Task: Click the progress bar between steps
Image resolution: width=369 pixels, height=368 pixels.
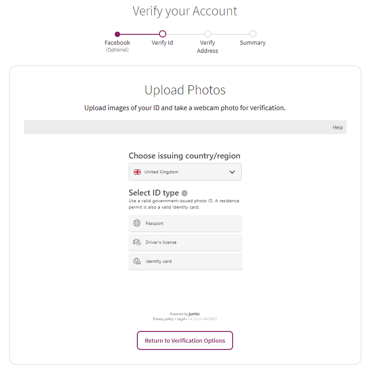Action: click(x=140, y=34)
